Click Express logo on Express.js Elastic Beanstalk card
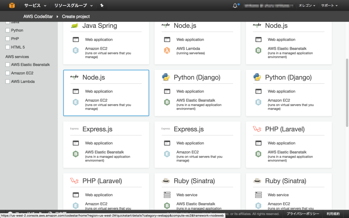This screenshot has width=349, height=218. pyautogui.click(x=74, y=128)
